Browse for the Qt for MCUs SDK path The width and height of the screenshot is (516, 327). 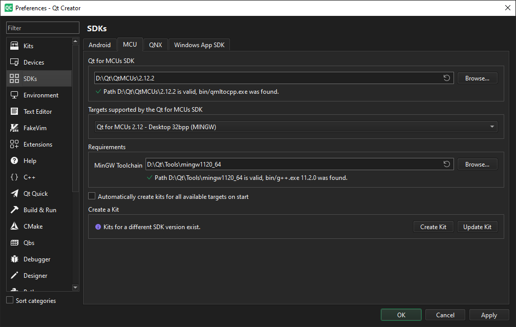[477, 78]
